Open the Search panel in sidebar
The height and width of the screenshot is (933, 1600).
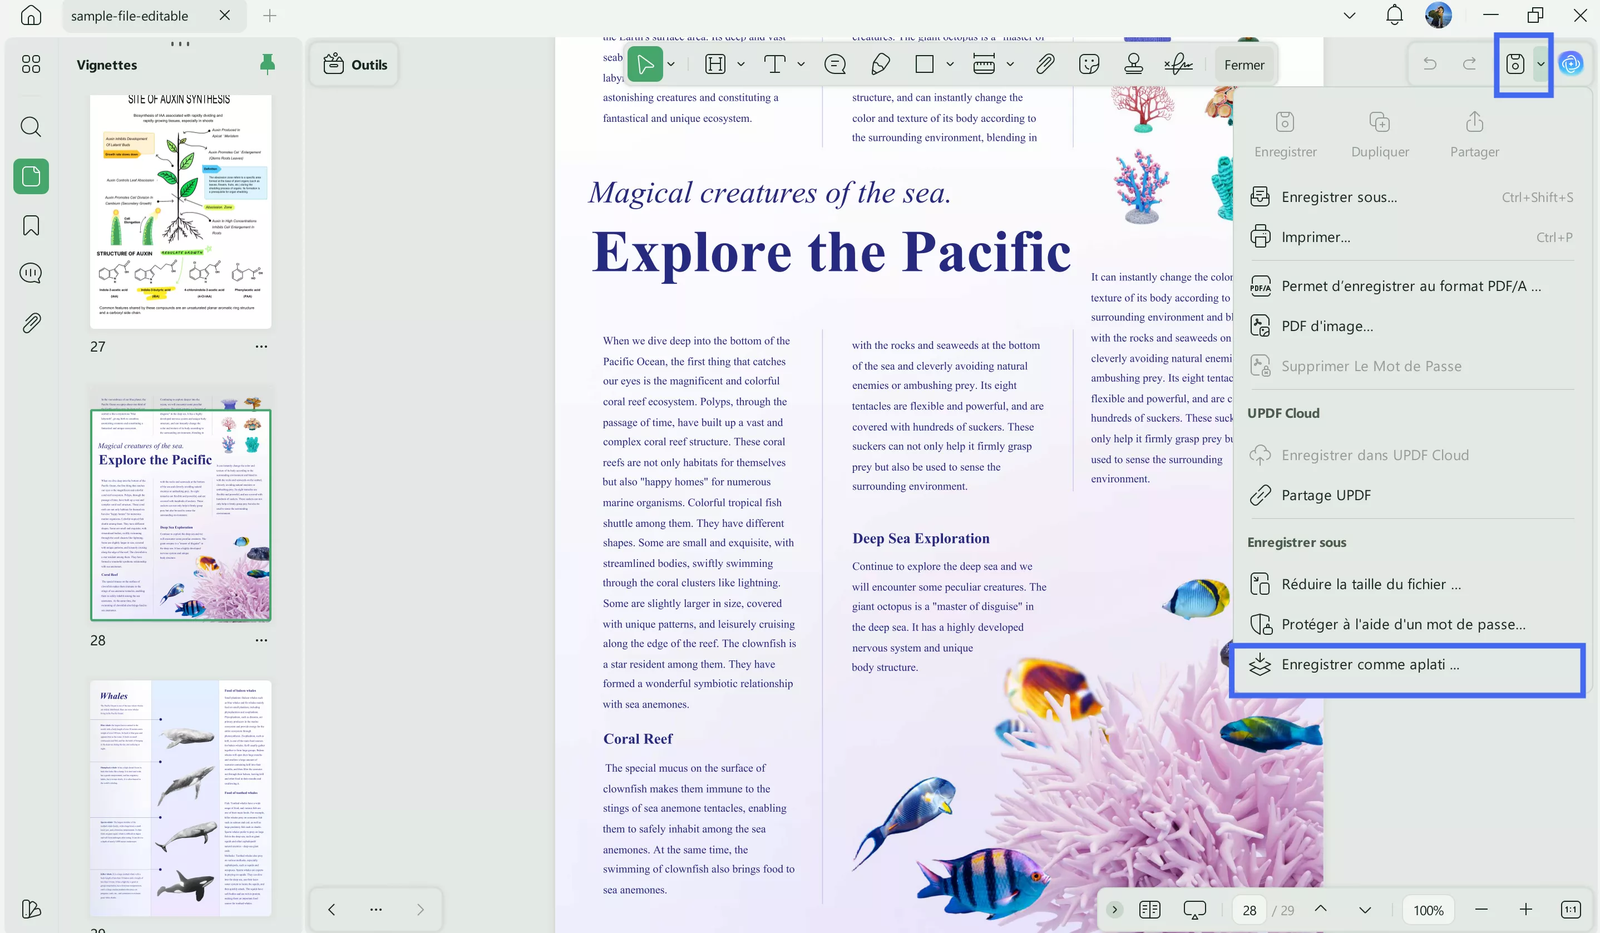[31, 127]
